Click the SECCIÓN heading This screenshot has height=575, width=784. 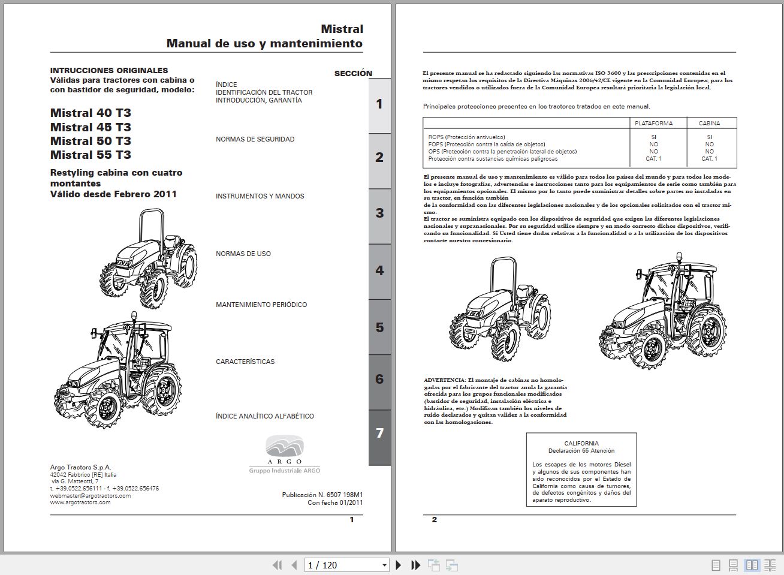pos(353,73)
